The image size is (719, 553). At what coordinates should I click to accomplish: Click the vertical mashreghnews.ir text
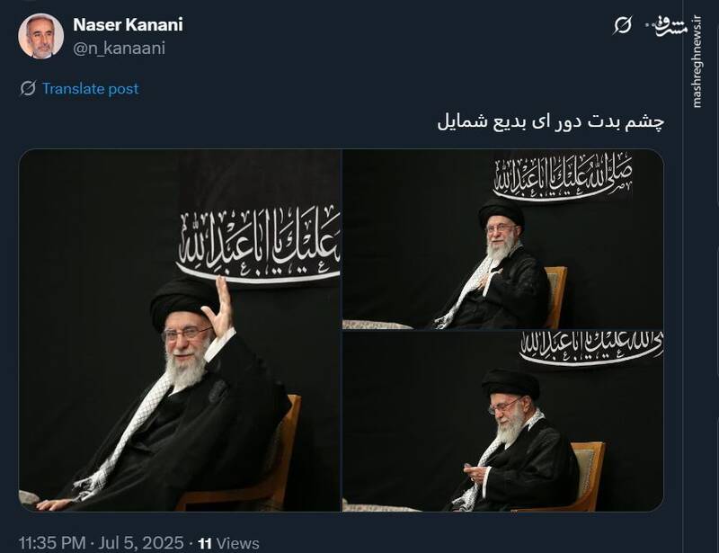point(697,62)
